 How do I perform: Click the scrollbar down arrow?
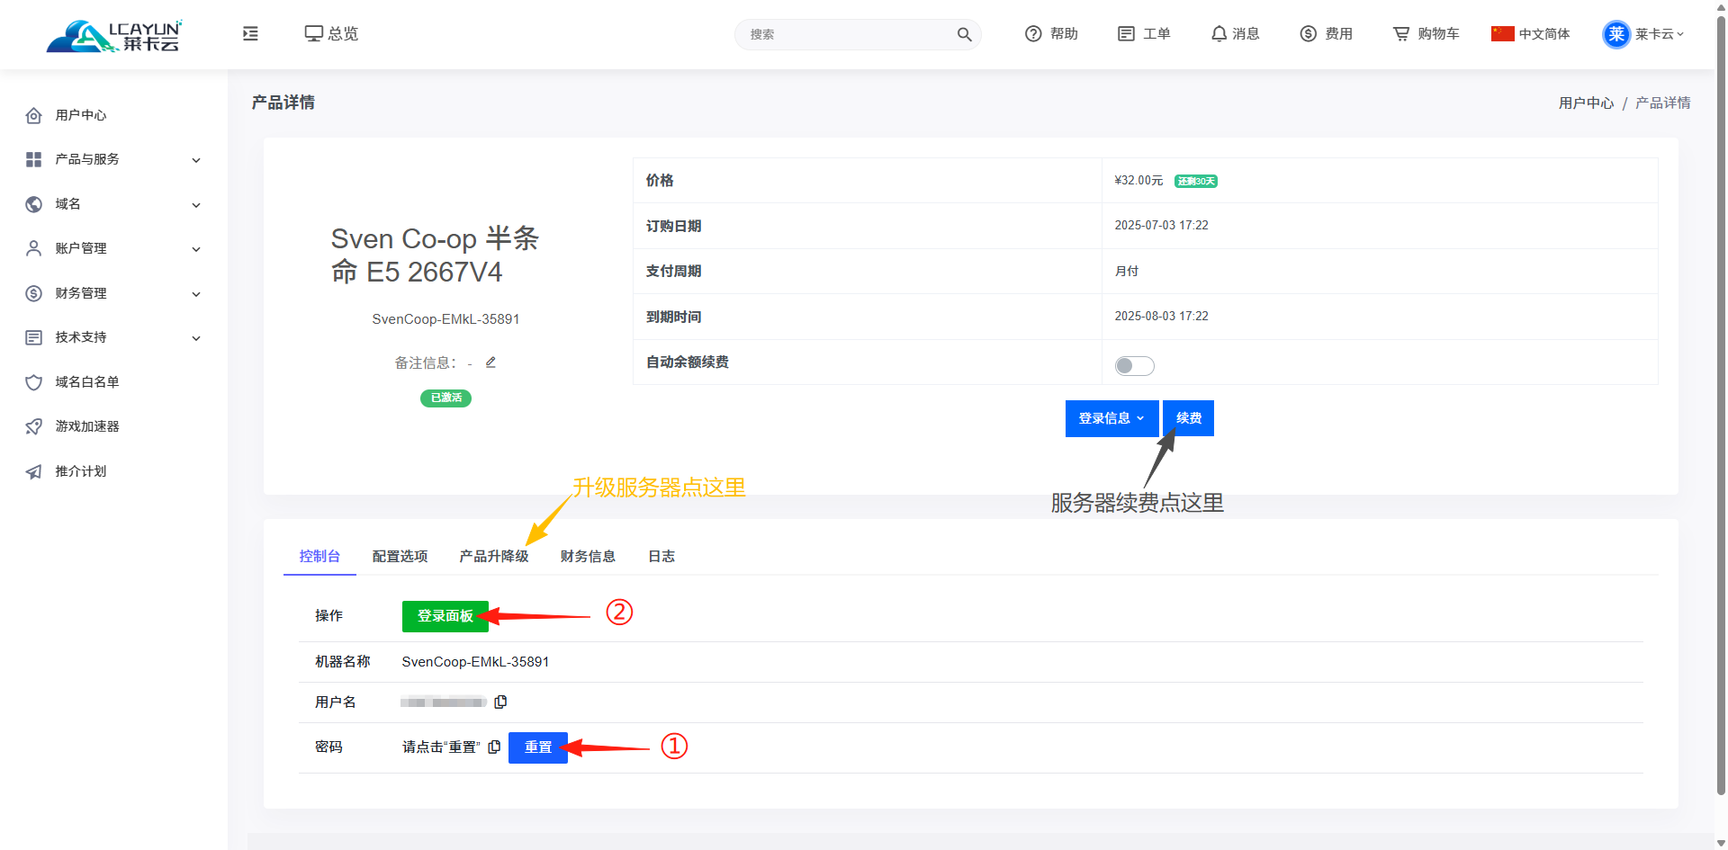pos(1721,843)
